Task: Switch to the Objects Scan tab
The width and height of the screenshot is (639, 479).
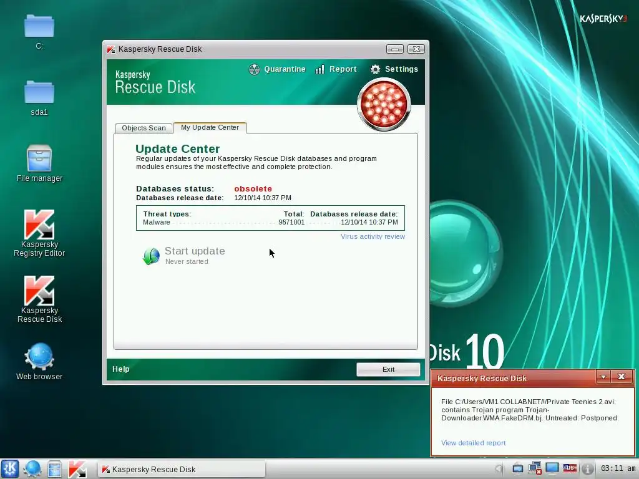Action: pyautogui.click(x=144, y=128)
